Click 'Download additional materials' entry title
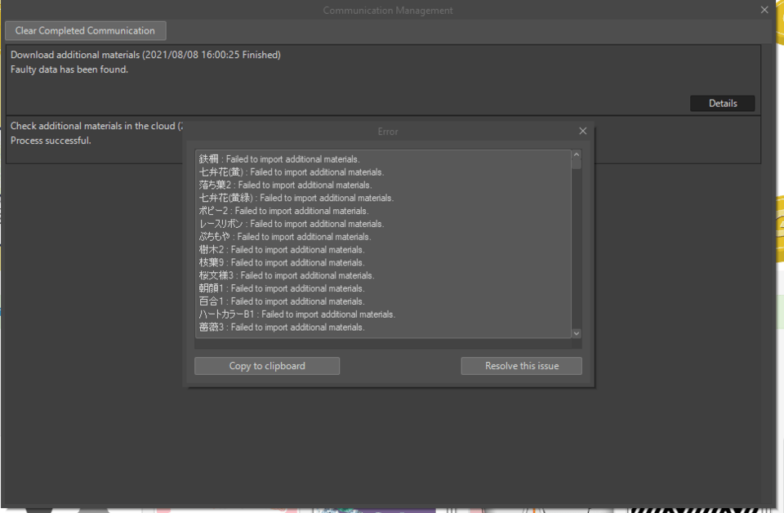The width and height of the screenshot is (784, 513). 145,55
